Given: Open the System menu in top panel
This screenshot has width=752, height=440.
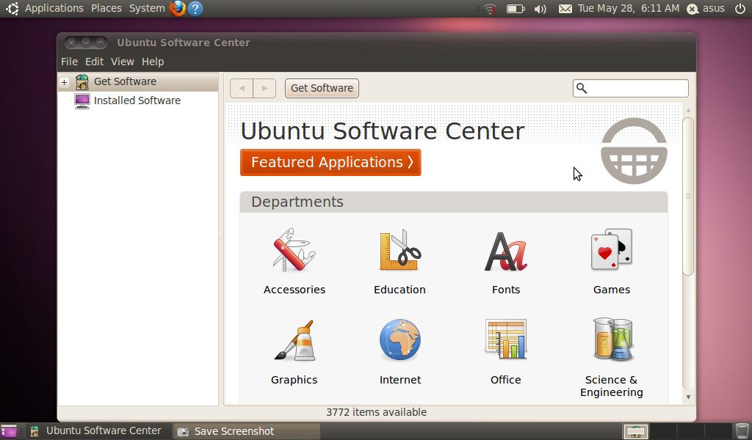Looking at the screenshot, I should (x=147, y=8).
